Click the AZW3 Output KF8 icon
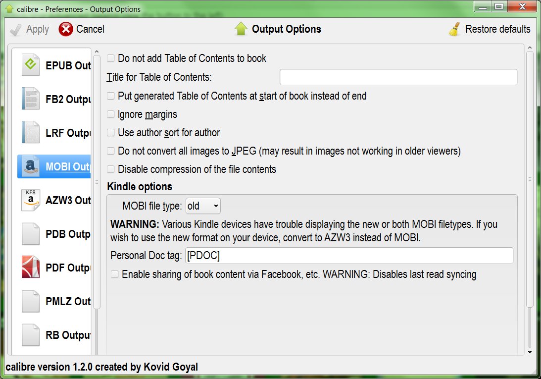Viewport: 541px width, 379px height. (x=30, y=200)
